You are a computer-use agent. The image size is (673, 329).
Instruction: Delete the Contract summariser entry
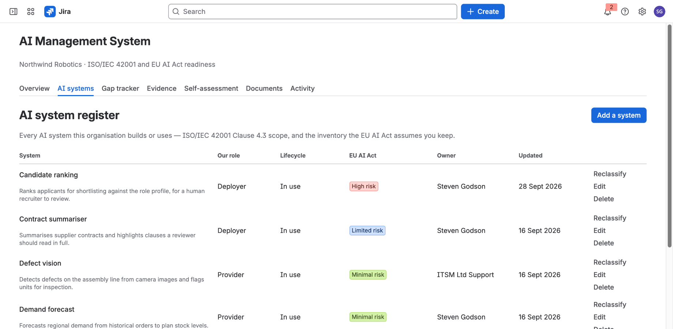[x=604, y=243]
